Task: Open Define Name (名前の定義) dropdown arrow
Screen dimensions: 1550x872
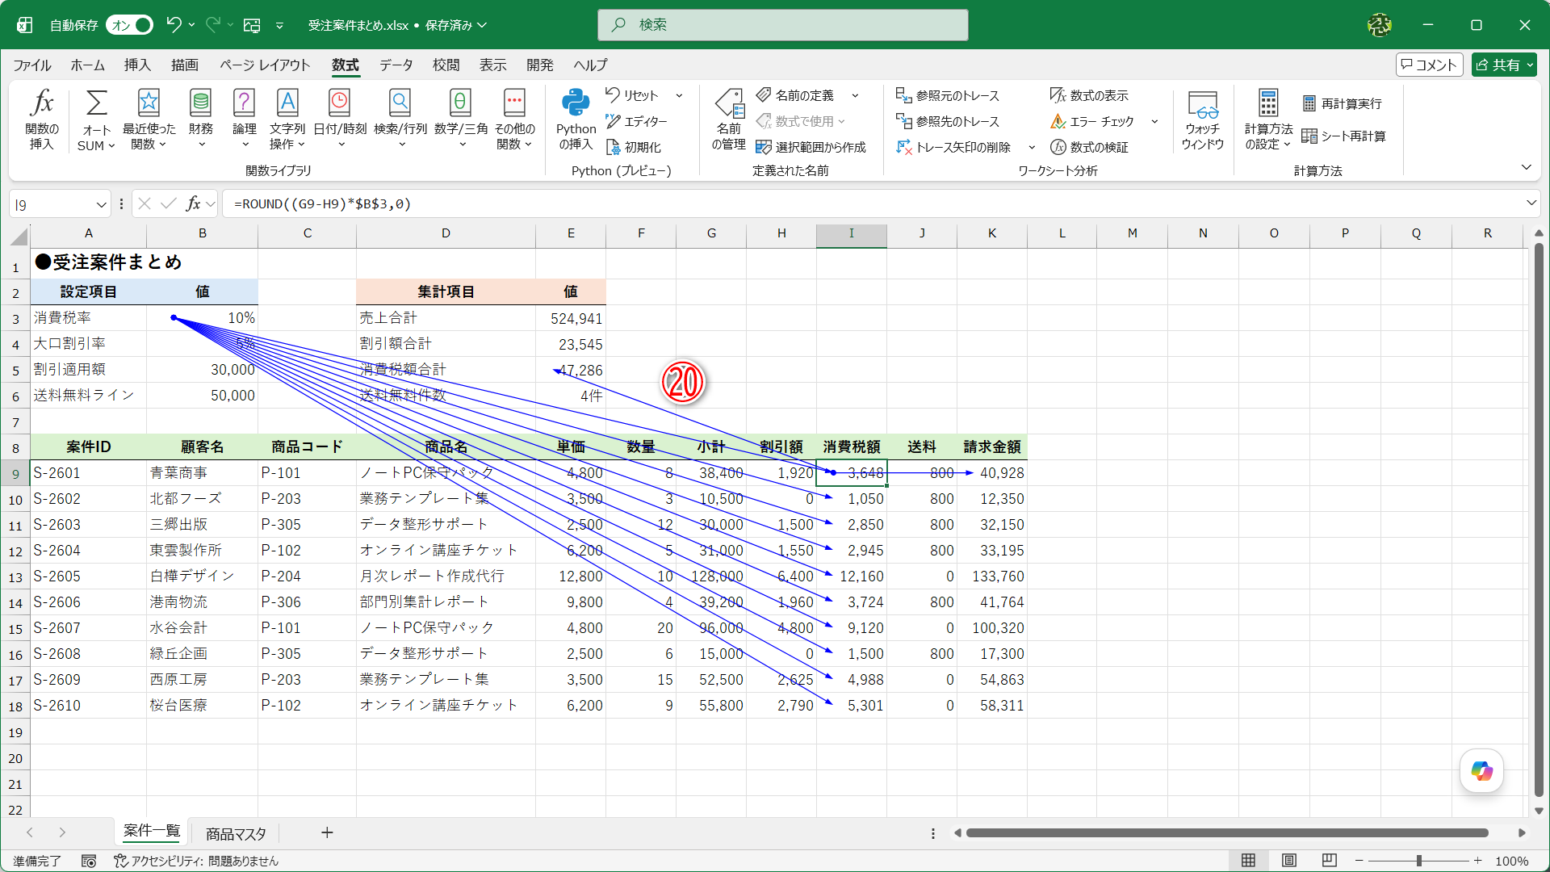Action: click(x=855, y=95)
